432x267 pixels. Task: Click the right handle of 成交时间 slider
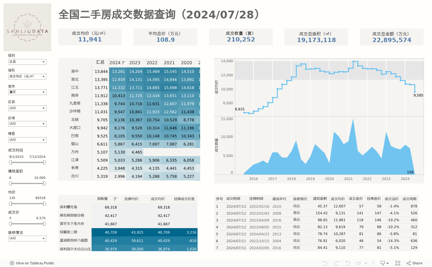(44, 162)
